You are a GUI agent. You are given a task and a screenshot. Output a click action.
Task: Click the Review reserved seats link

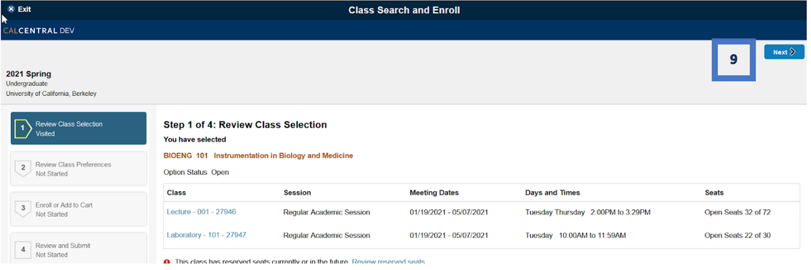pyautogui.click(x=388, y=261)
